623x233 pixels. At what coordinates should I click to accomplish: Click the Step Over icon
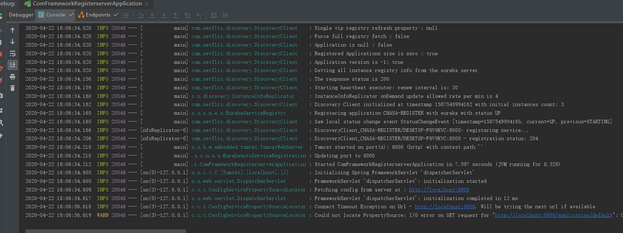141,15
